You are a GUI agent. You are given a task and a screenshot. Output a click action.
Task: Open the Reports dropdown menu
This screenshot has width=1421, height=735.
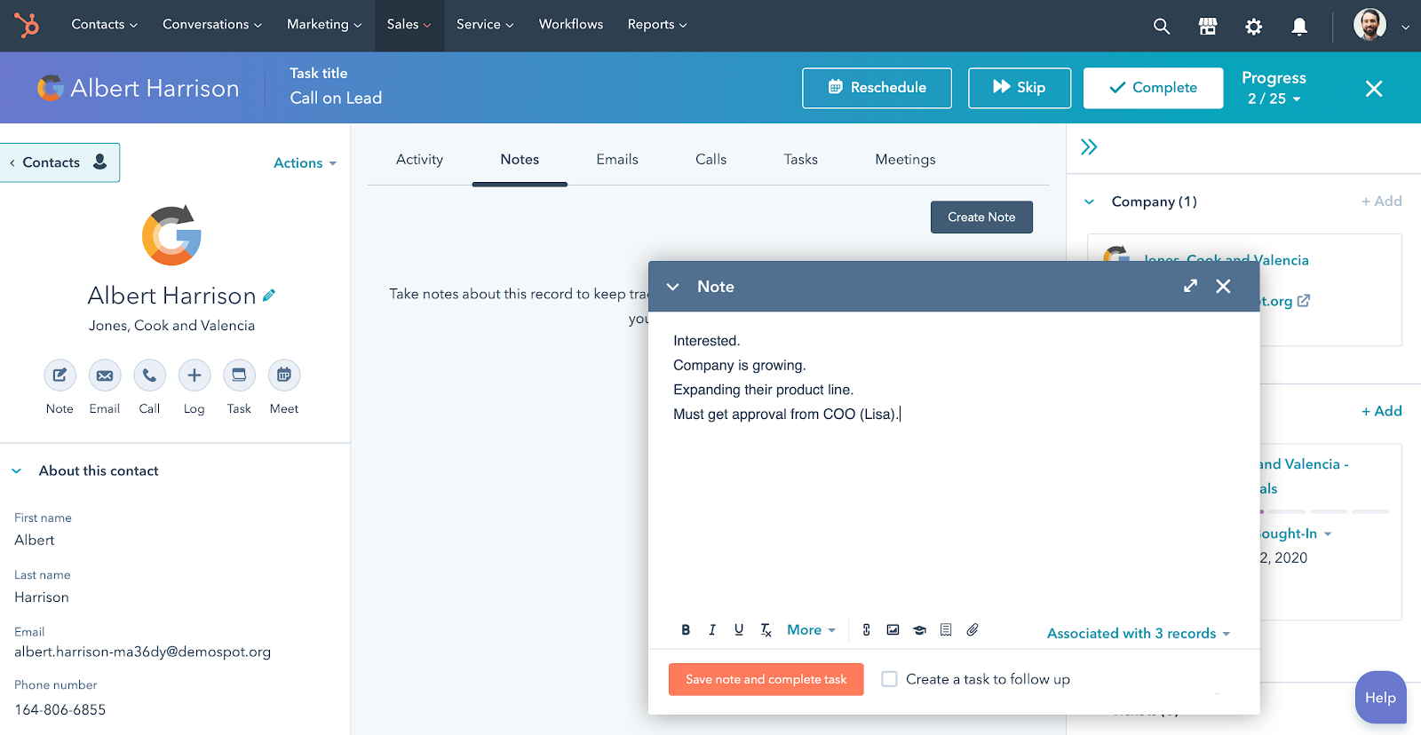point(657,25)
